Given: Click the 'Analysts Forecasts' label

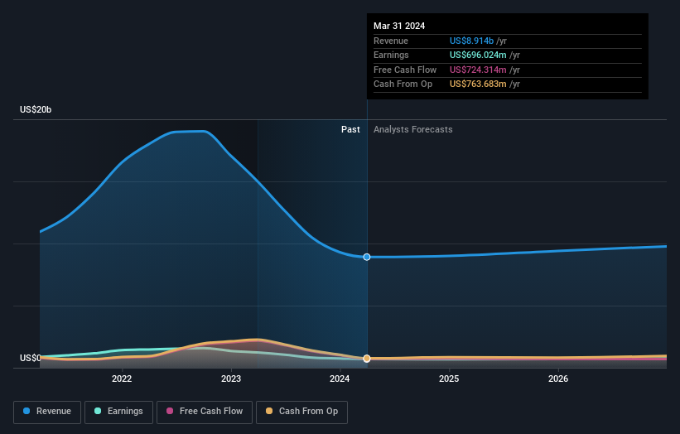Looking at the screenshot, I should [x=412, y=130].
